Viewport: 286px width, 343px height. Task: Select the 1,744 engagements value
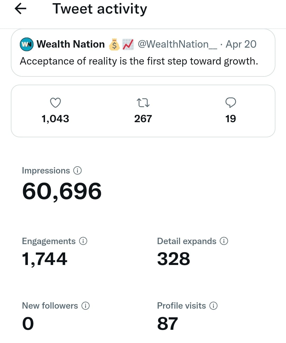coord(44,259)
